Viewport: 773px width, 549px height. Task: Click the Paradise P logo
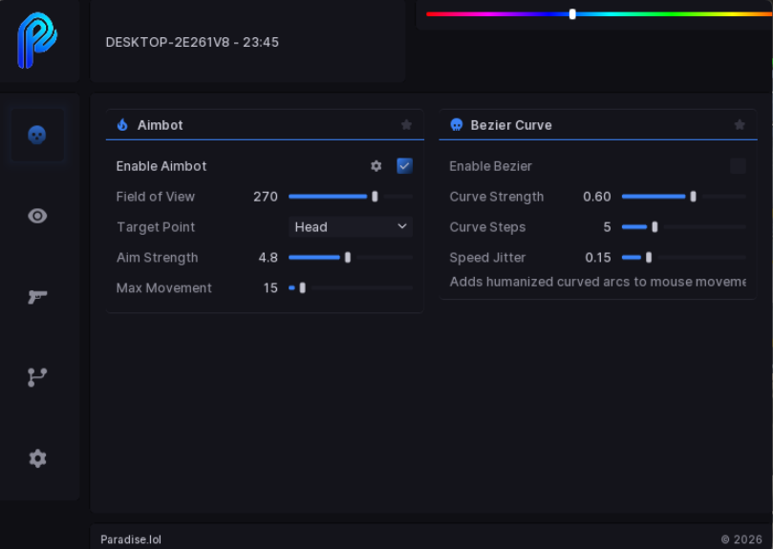coord(37,40)
